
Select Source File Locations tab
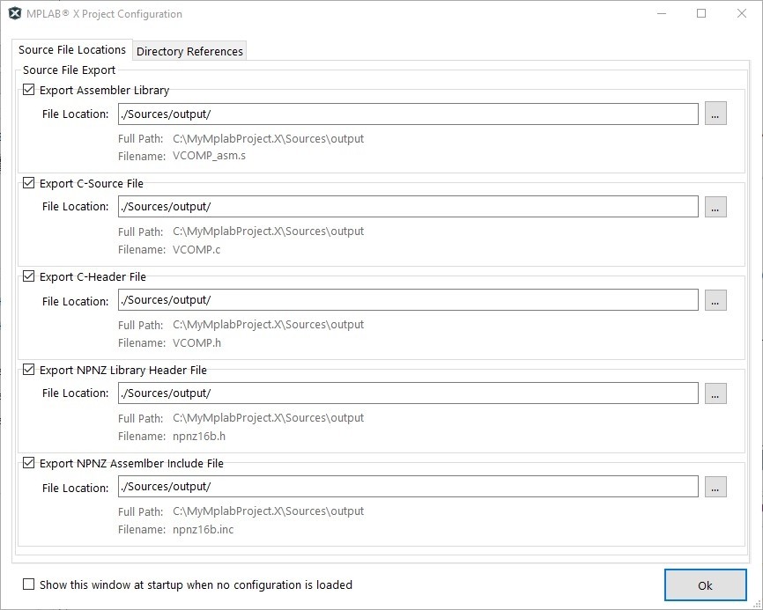72,50
